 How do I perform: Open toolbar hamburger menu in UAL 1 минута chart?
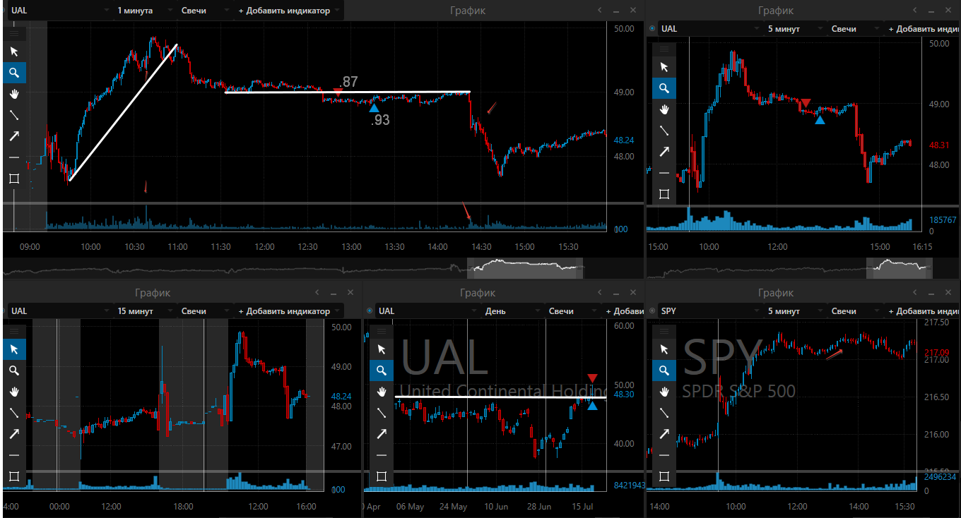click(14, 33)
